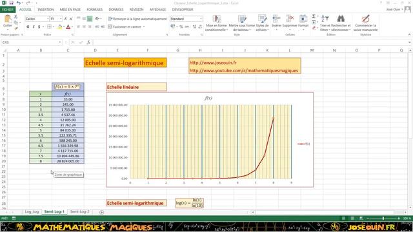Toggle right horizontal text alignment
The height and width of the screenshot is (232, 413).
click(x=90, y=26)
